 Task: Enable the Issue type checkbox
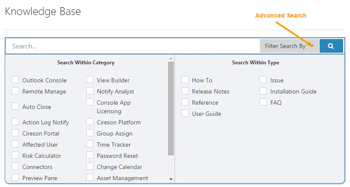(x=263, y=80)
